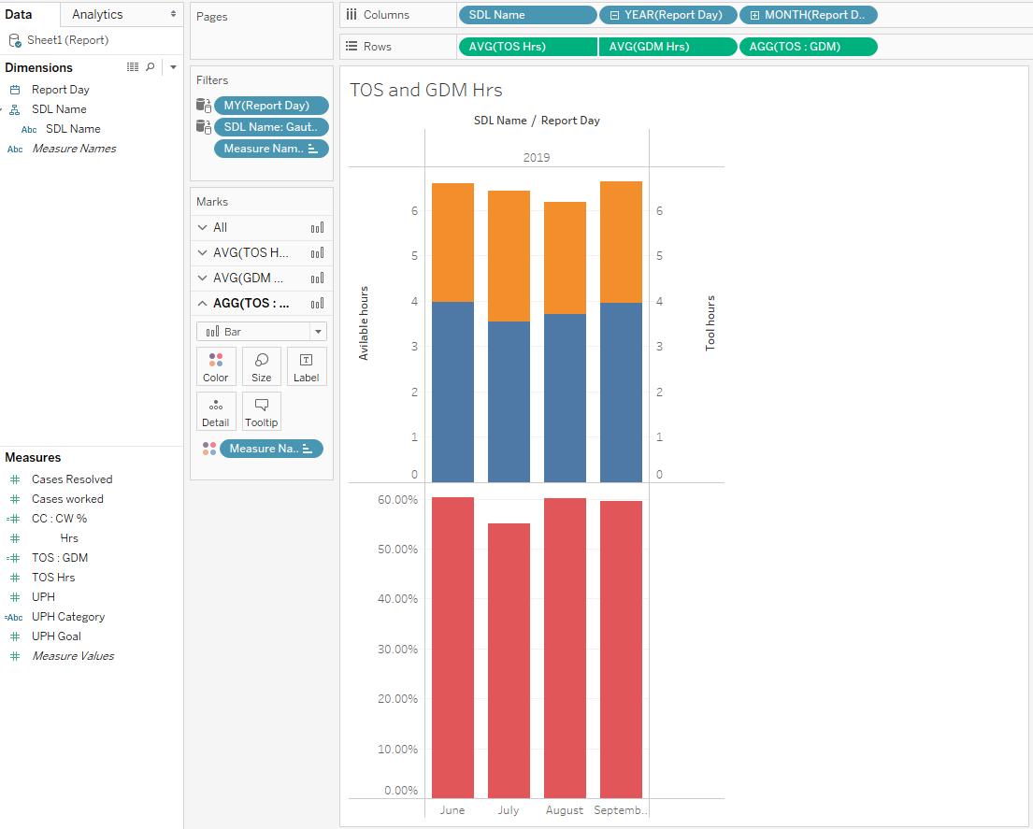This screenshot has height=829, width=1033.
Task: Select the Sheet1 (Report) data source
Action: click(68, 40)
